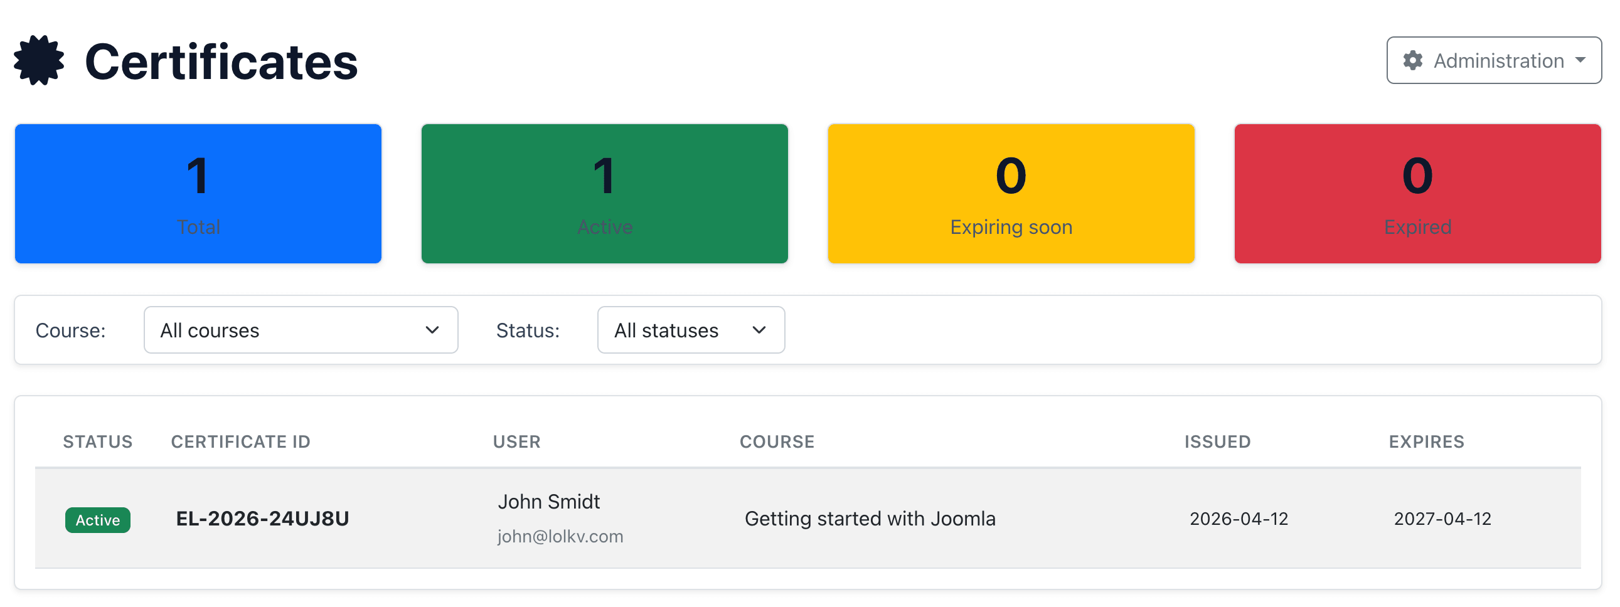The image size is (1620, 607).
Task: Click the All statuses chevron arrow
Action: click(x=759, y=330)
